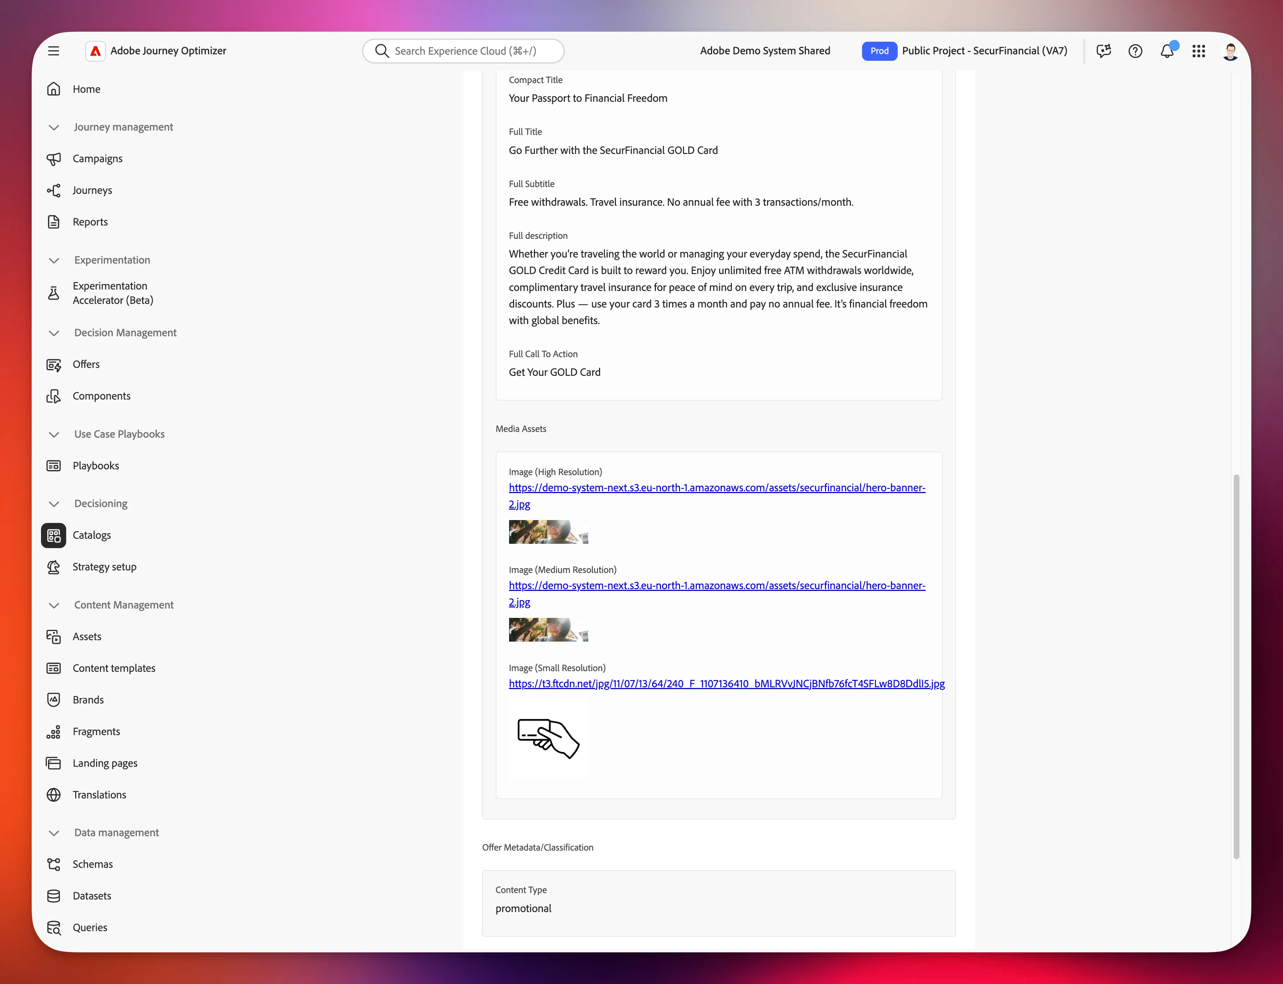Image resolution: width=1283 pixels, height=984 pixels.
Task: Open Journeys menu item
Action: point(92,190)
